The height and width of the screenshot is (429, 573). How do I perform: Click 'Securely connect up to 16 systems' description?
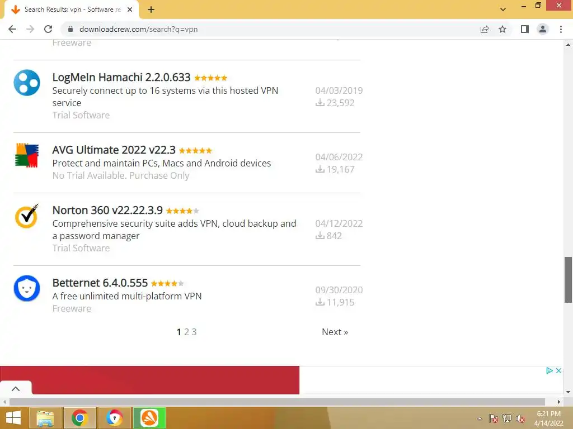pyautogui.click(x=165, y=97)
